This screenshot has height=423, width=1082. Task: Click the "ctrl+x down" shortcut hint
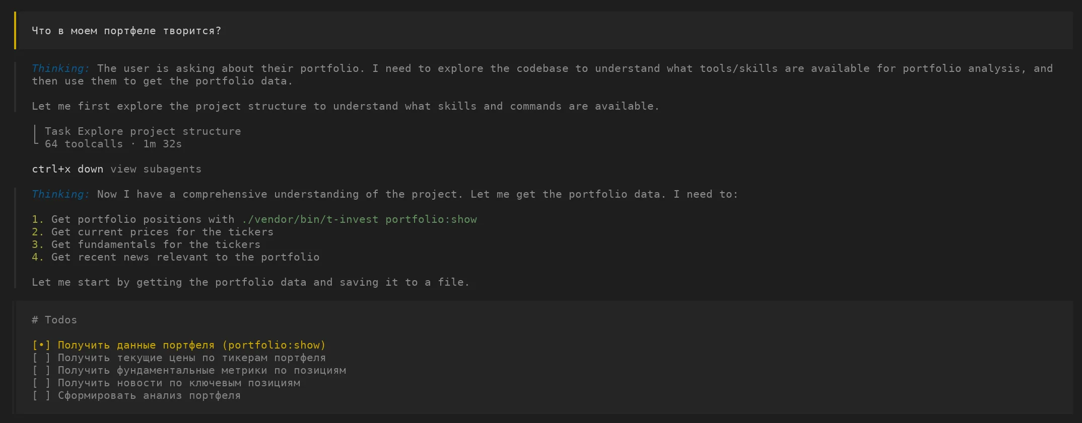67,169
